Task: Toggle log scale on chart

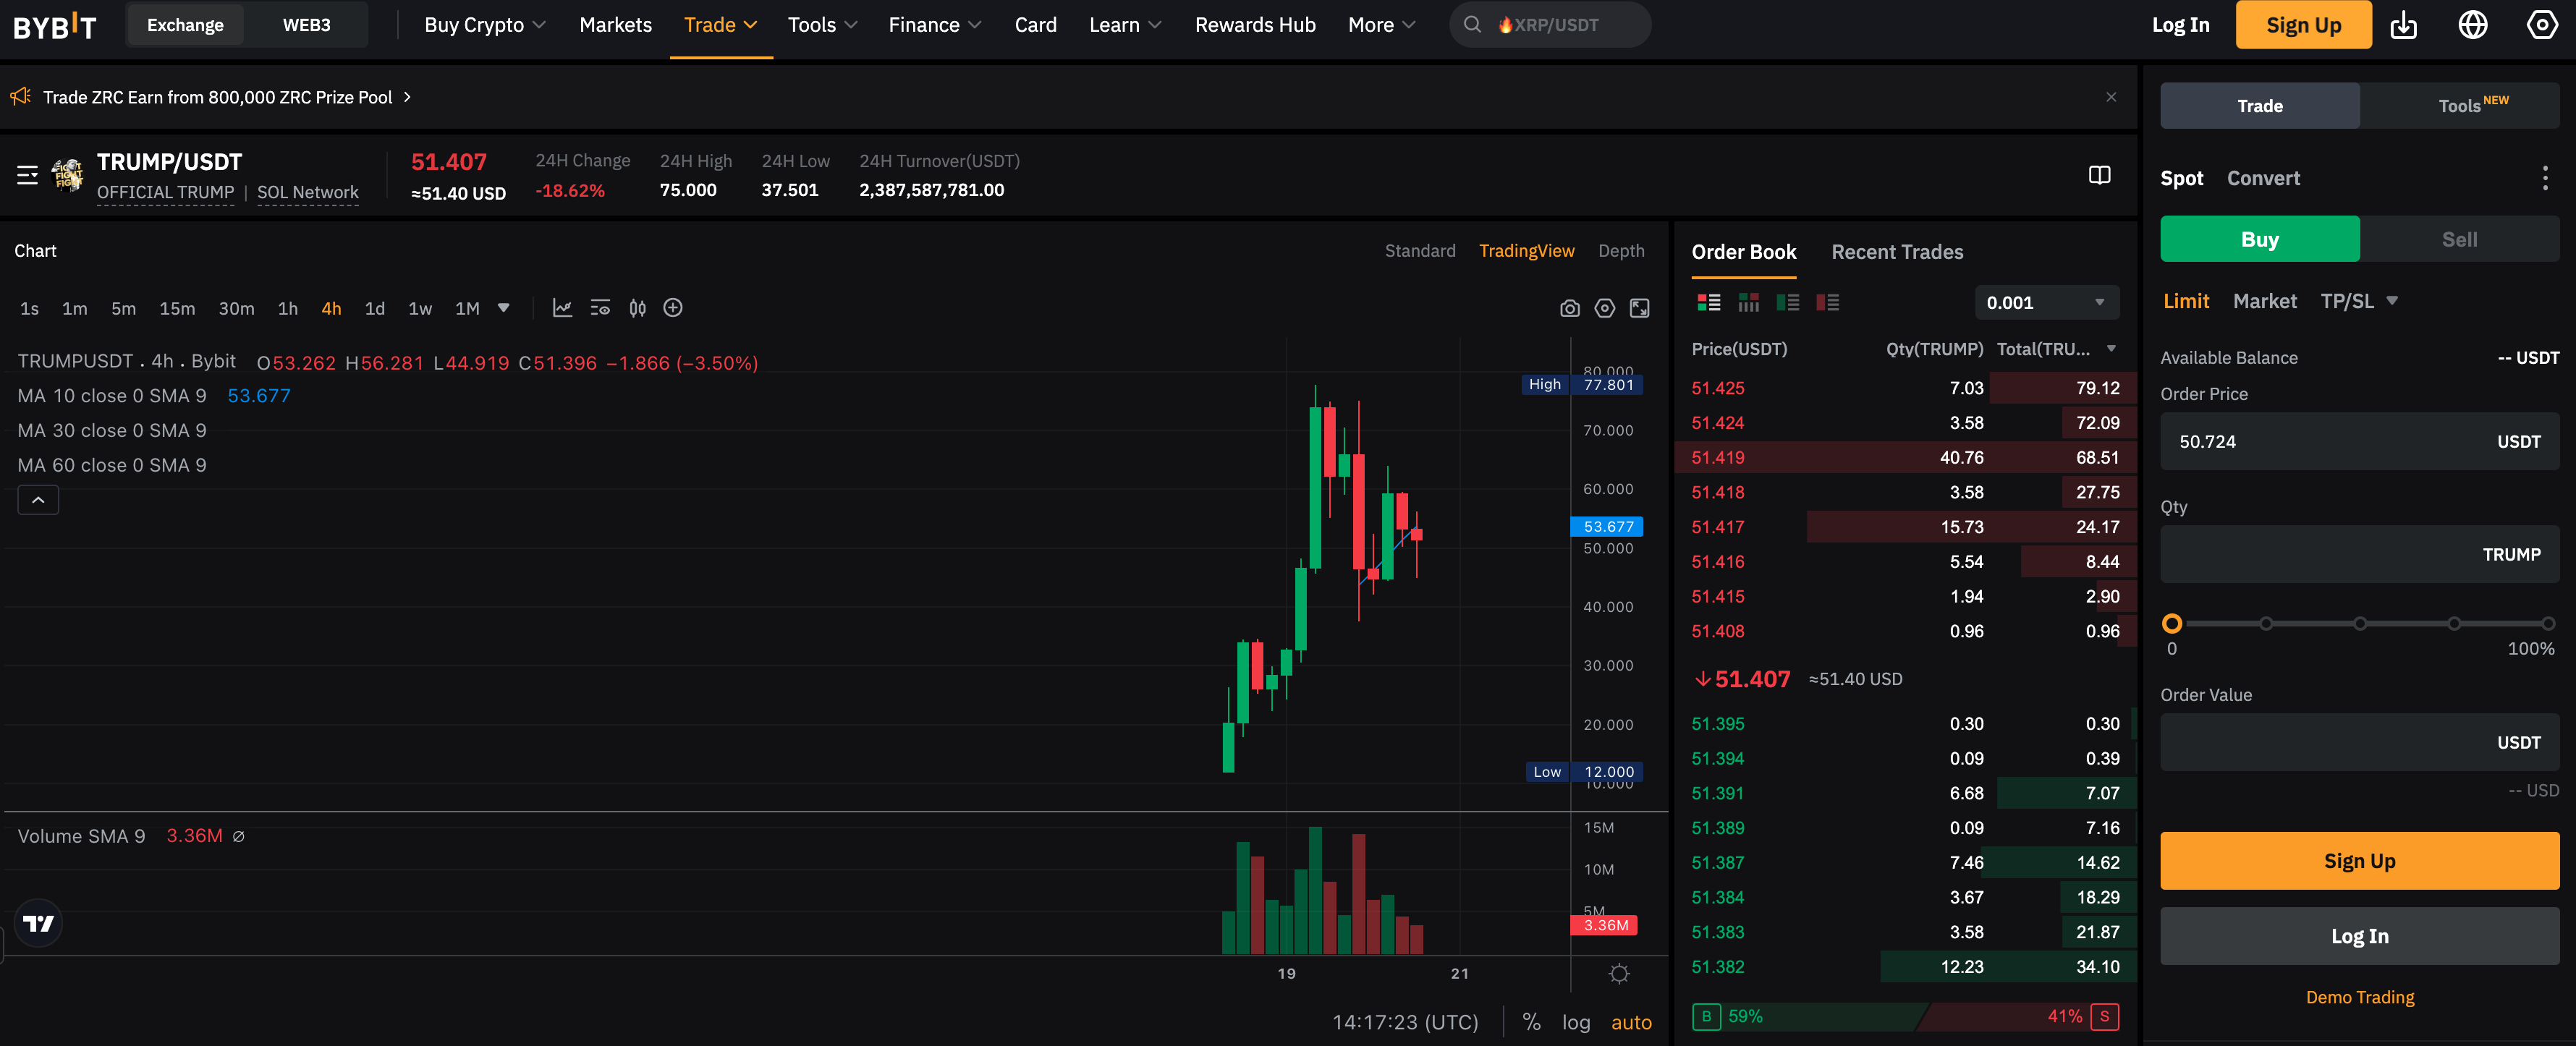Action: 1575,1022
